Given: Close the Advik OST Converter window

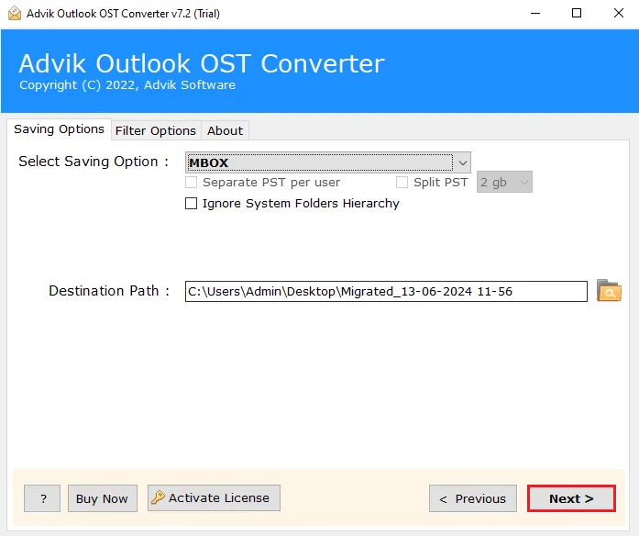Looking at the screenshot, I should (618, 14).
